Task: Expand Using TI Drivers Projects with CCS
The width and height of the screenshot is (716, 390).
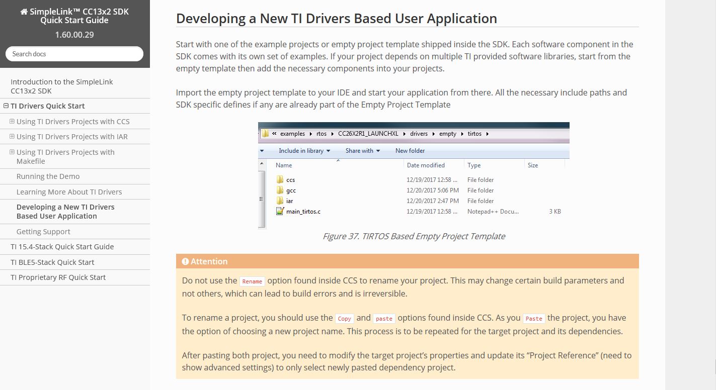Action: coord(12,121)
